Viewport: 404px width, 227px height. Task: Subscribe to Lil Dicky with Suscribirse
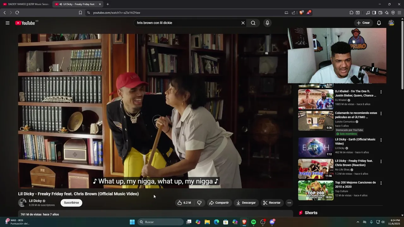coord(71,203)
